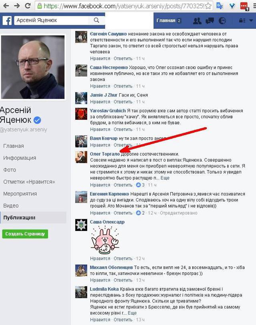
Task: Open privacy shortcuts lock icon
Action: [242, 20]
